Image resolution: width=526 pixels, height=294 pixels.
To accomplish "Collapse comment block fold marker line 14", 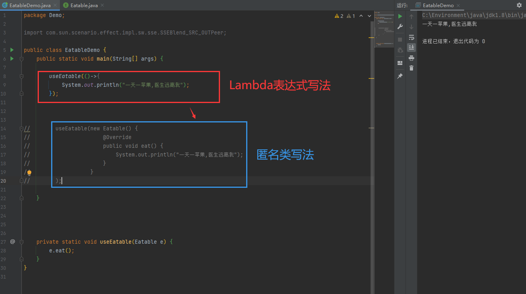I will (22, 128).
